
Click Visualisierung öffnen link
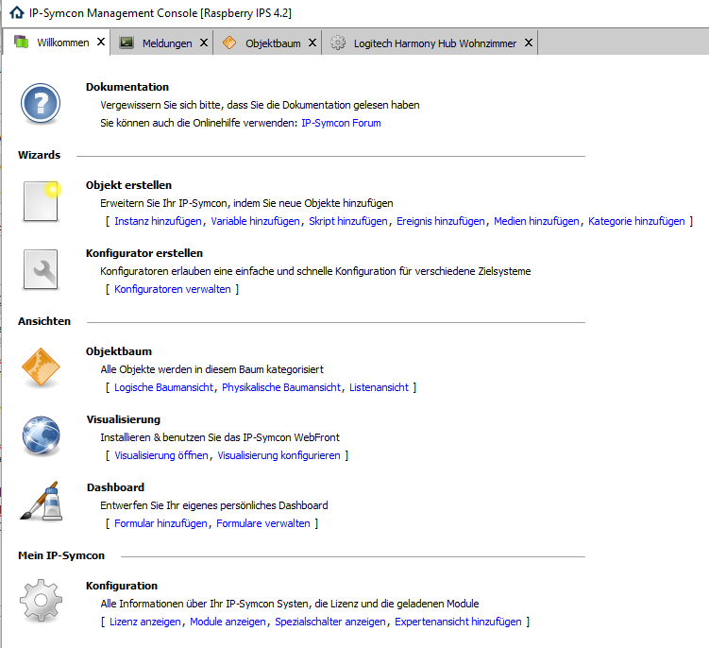pos(161,455)
